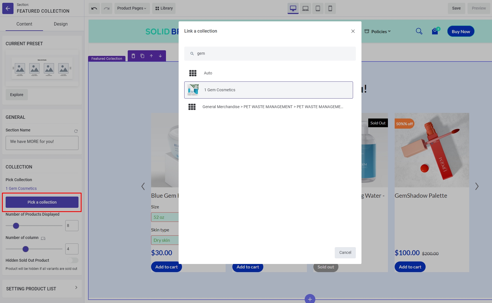492x303 pixels.
Task: Click the Sold out button
Action: [326, 267]
